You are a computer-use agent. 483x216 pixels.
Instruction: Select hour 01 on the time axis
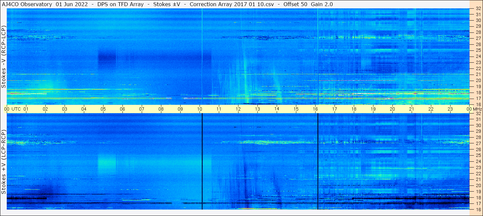coord(26,109)
